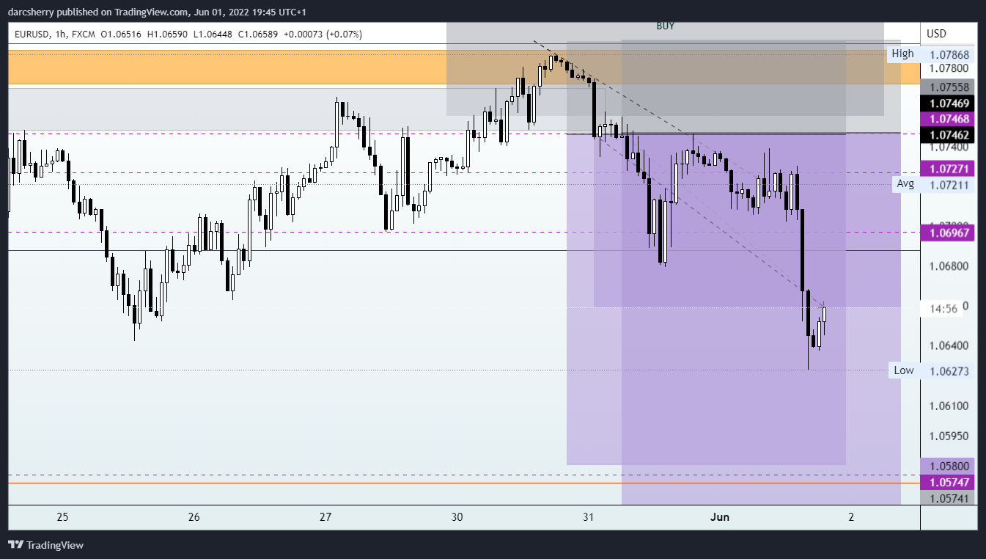The width and height of the screenshot is (986, 559).
Task: Select the purple 1.05747 price label
Action: tap(949, 482)
